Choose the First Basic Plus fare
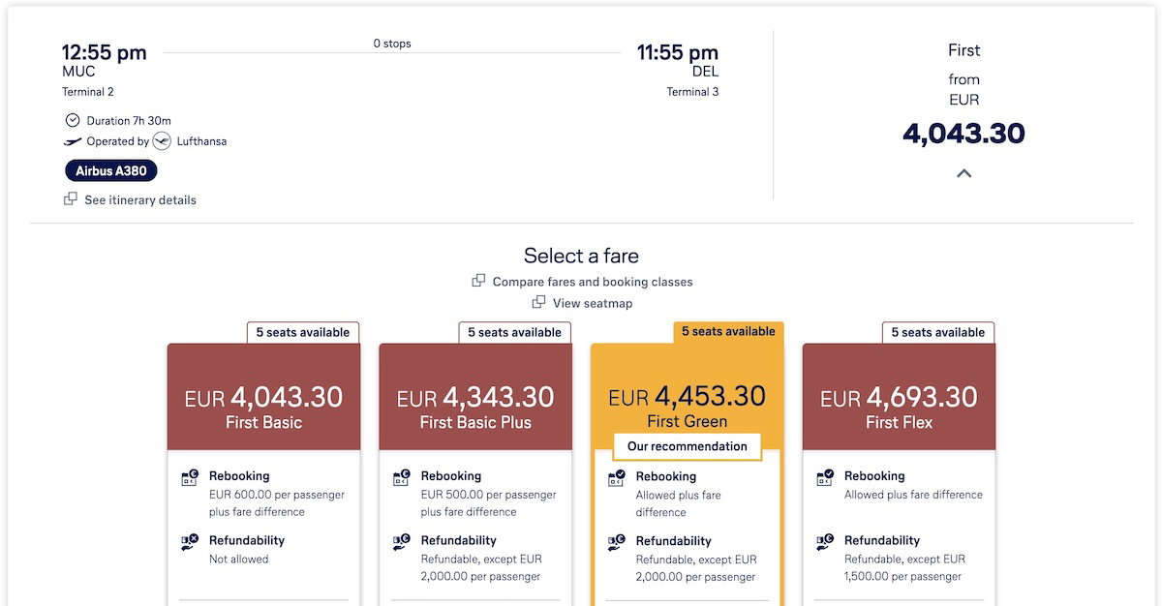Image resolution: width=1162 pixels, height=606 pixels. (x=475, y=398)
